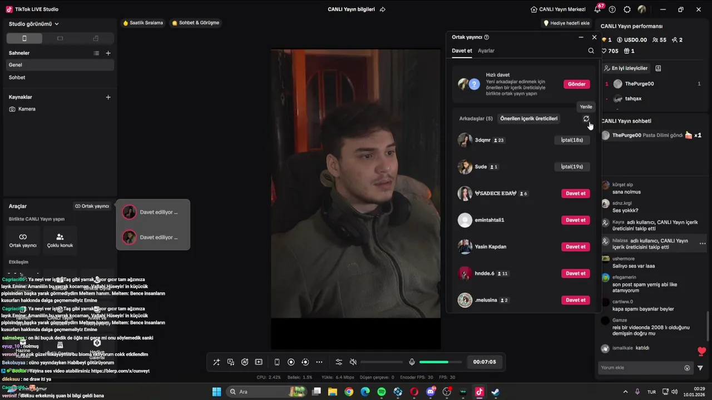Minimize the Ortak yayıncı panel
Image resolution: width=712 pixels, height=400 pixels.
pos(581,37)
